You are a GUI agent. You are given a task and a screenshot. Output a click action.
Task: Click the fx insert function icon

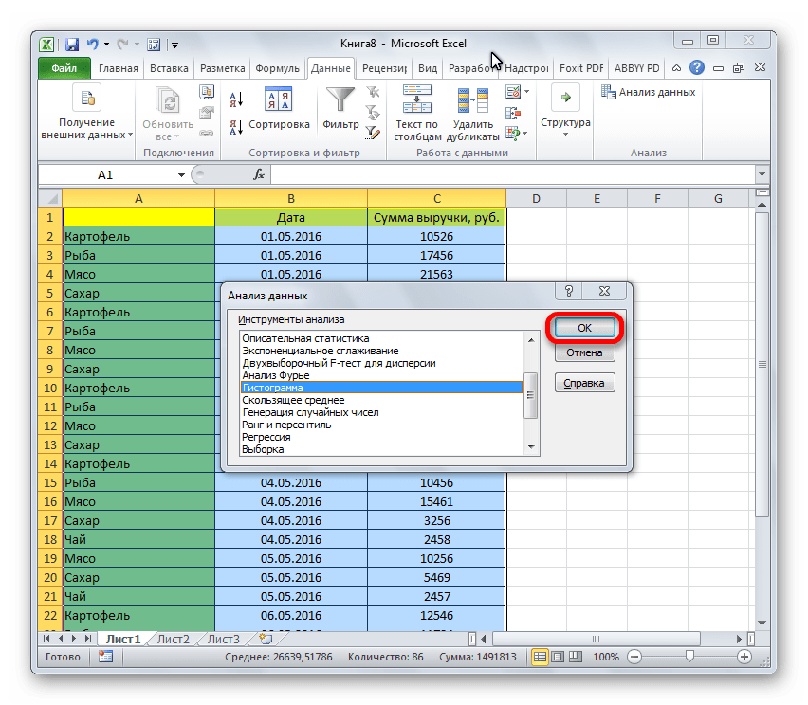(x=259, y=175)
